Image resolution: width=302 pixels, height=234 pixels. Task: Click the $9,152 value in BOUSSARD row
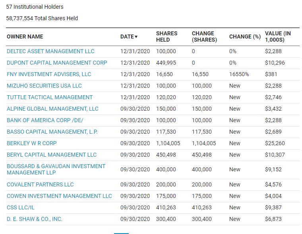coord(273,170)
